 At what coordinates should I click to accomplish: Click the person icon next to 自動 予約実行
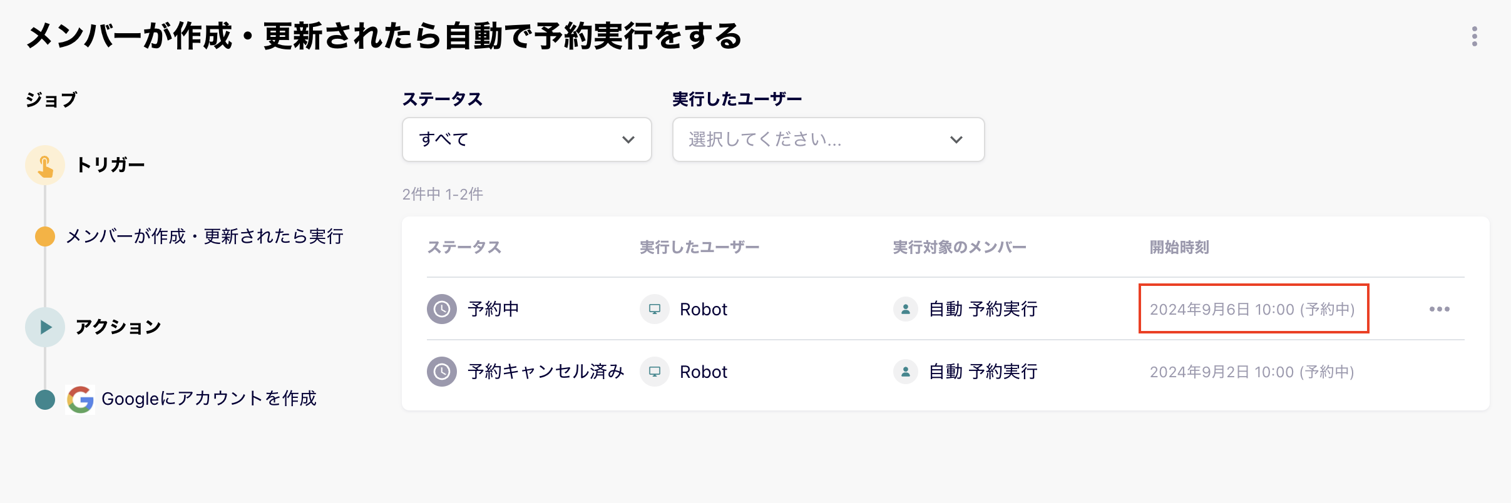pos(905,309)
